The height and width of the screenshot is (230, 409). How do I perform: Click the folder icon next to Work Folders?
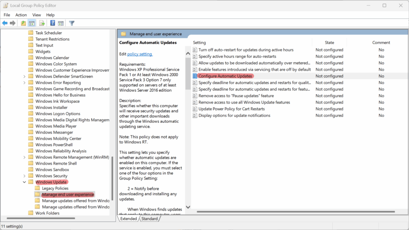[31, 213]
